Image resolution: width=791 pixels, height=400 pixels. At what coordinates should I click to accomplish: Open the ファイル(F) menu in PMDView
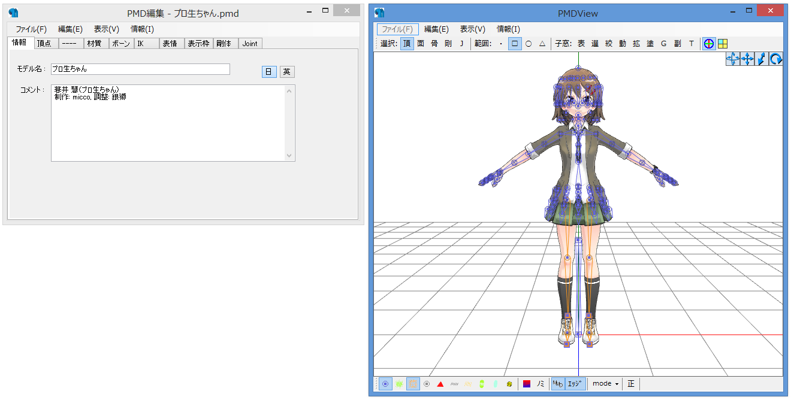pos(397,29)
